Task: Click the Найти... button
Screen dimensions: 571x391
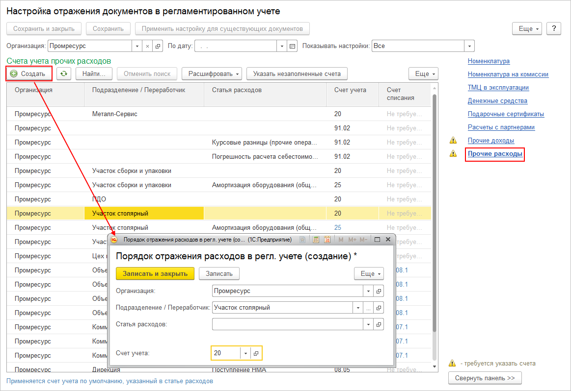Action: point(94,74)
